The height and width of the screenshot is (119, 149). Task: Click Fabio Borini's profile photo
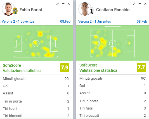pos(8,9)
